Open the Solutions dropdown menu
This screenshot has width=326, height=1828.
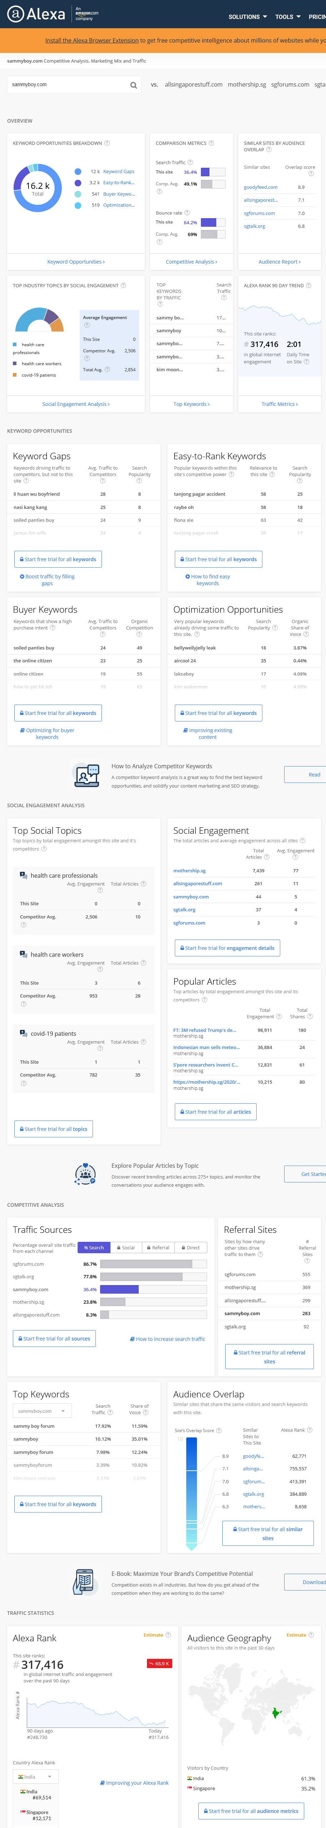pyautogui.click(x=247, y=16)
